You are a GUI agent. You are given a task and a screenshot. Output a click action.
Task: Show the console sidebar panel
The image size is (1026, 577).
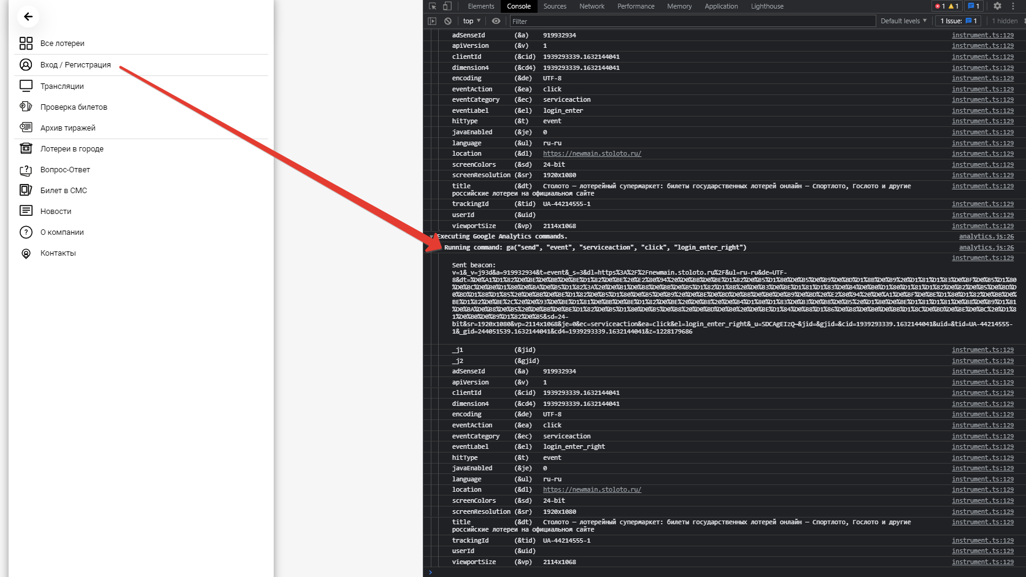click(x=432, y=21)
